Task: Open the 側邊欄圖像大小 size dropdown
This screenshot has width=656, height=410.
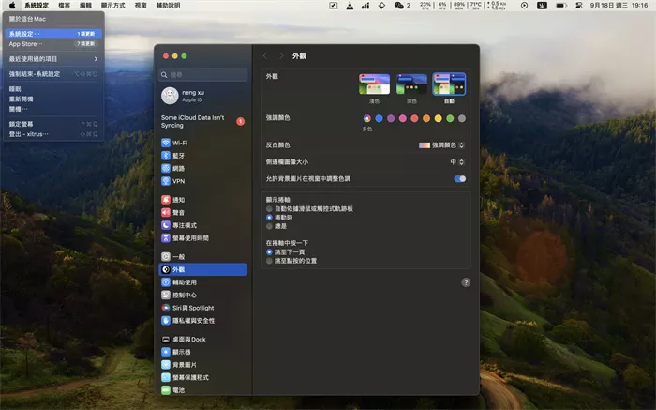Action: (456, 161)
